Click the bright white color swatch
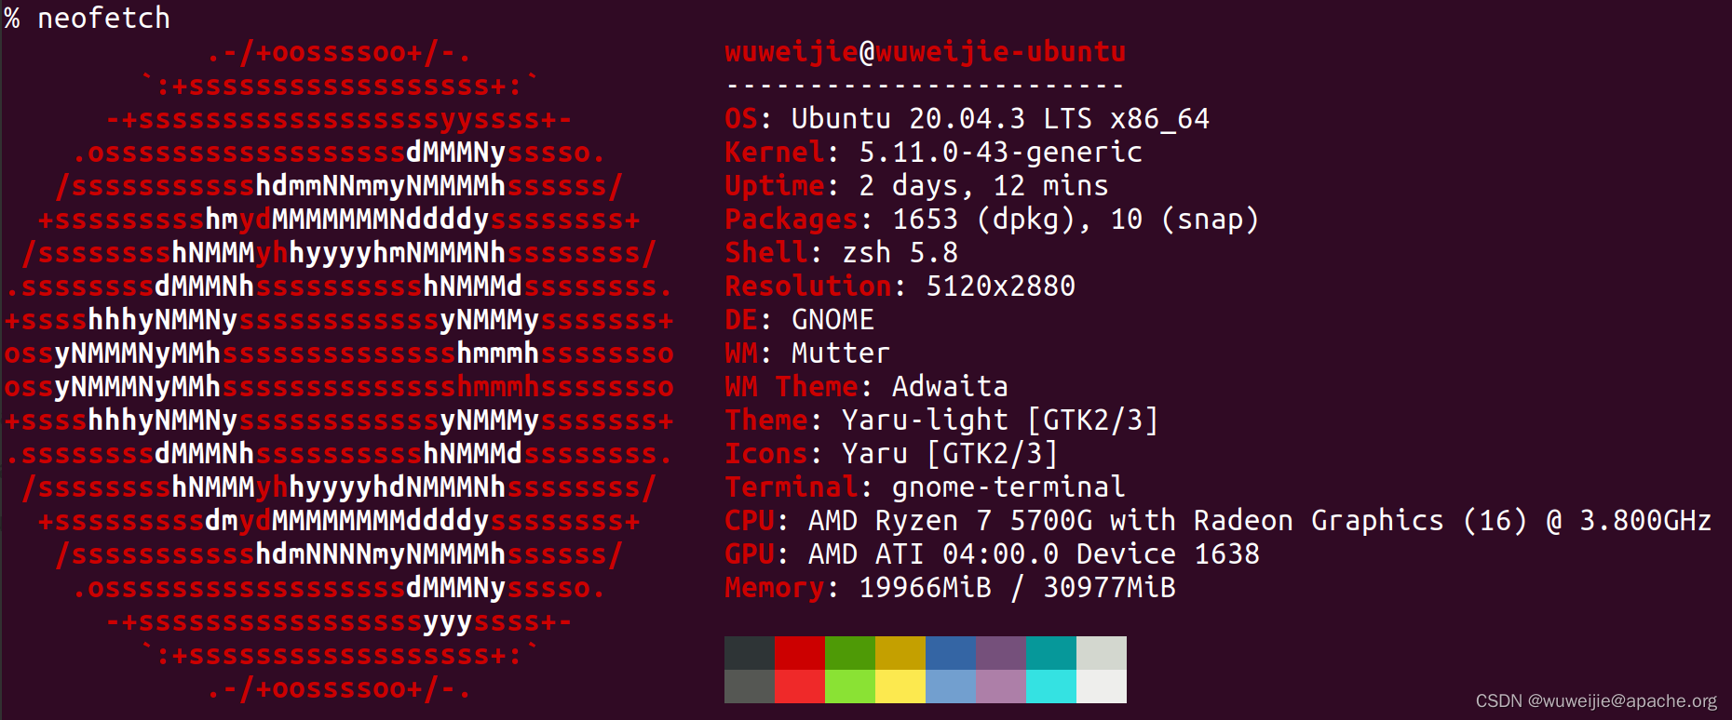Image resolution: width=1732 pixels, height=720 pixels. pos(1102,687)
